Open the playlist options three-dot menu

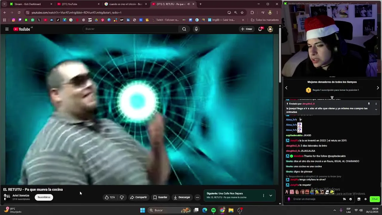coord(263,195)
